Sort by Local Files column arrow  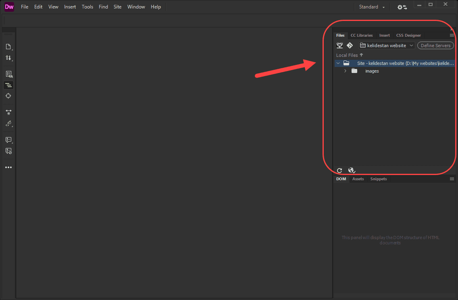pos(361,55)
